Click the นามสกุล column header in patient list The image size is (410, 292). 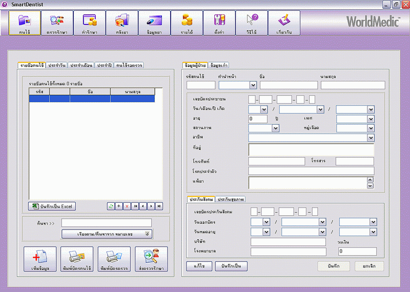133,92
